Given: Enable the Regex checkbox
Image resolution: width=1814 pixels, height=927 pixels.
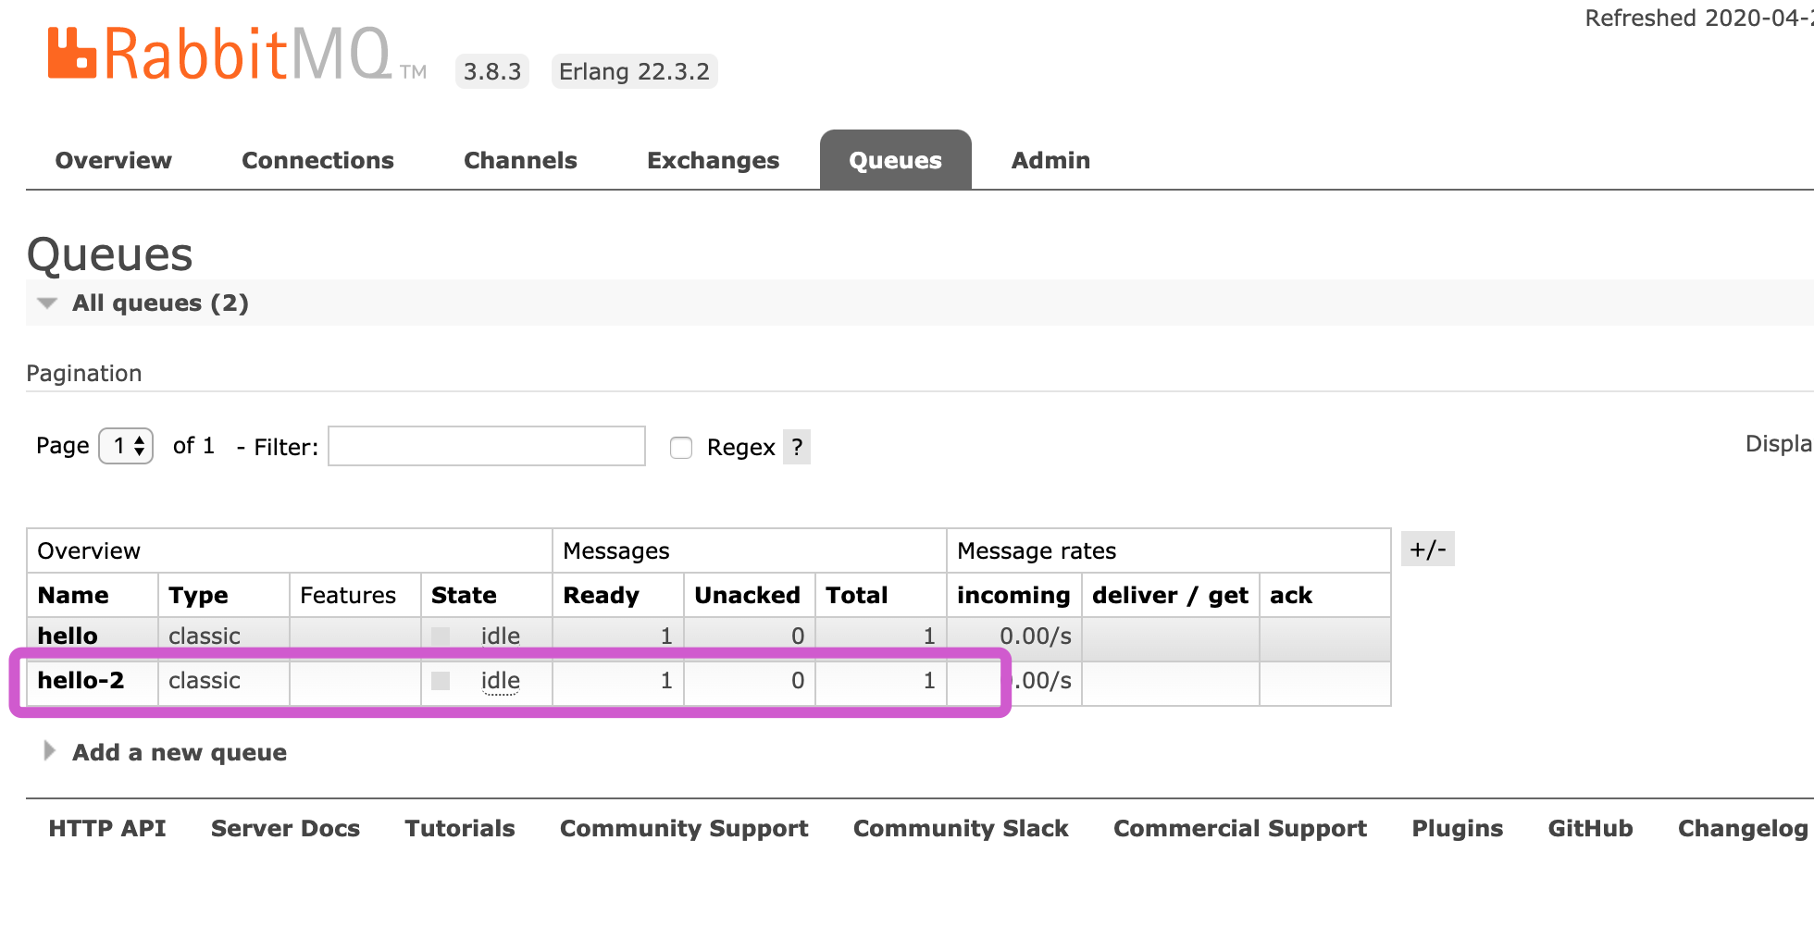Looking at the screenshot, I should (681, 448).
